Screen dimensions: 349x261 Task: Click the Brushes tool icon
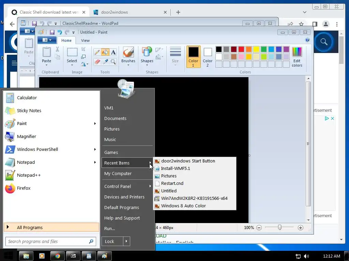[128, 52]
